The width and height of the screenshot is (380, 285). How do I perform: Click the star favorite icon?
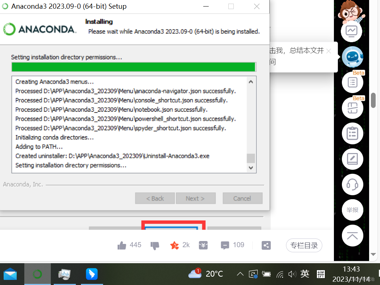[x=174, y=245]
